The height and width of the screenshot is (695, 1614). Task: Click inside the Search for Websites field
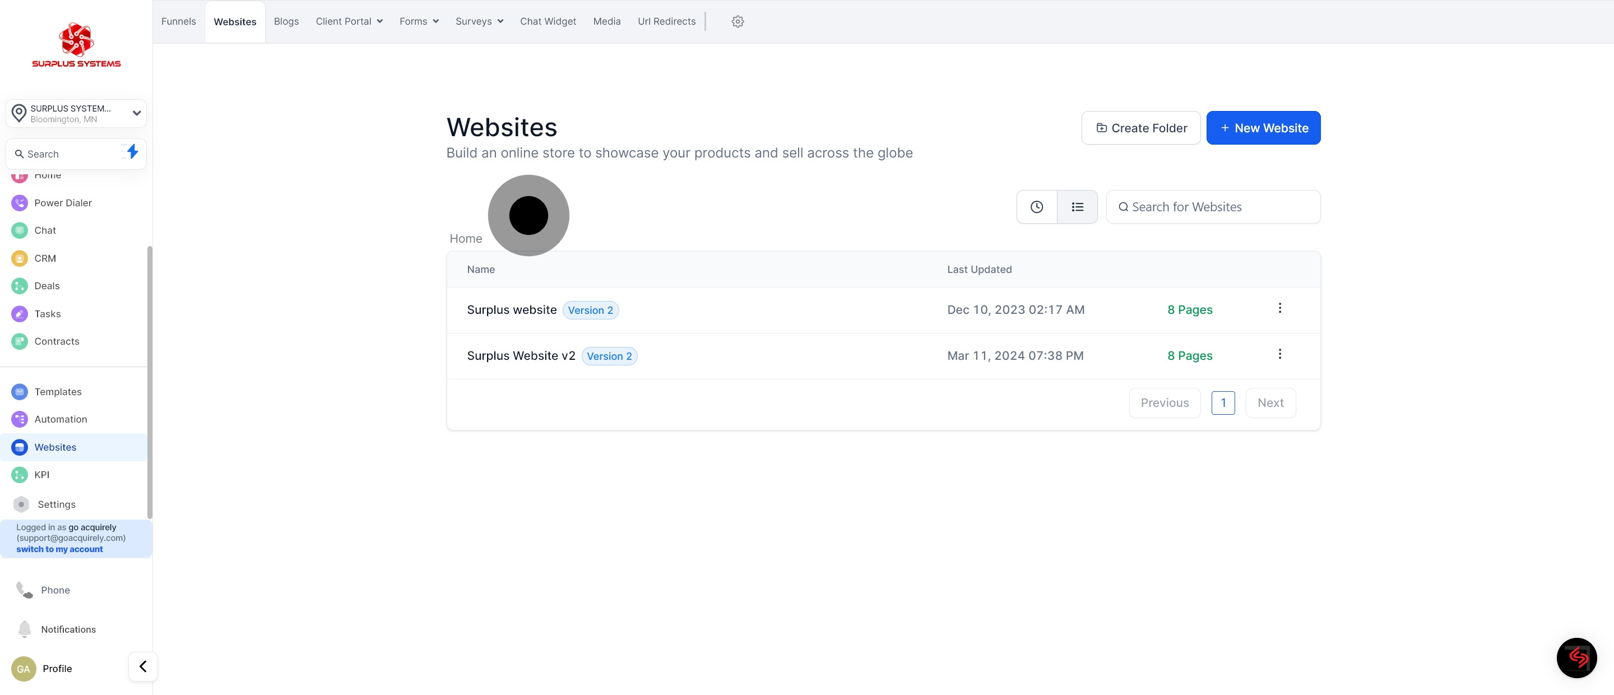click(x=1213, y=206)
